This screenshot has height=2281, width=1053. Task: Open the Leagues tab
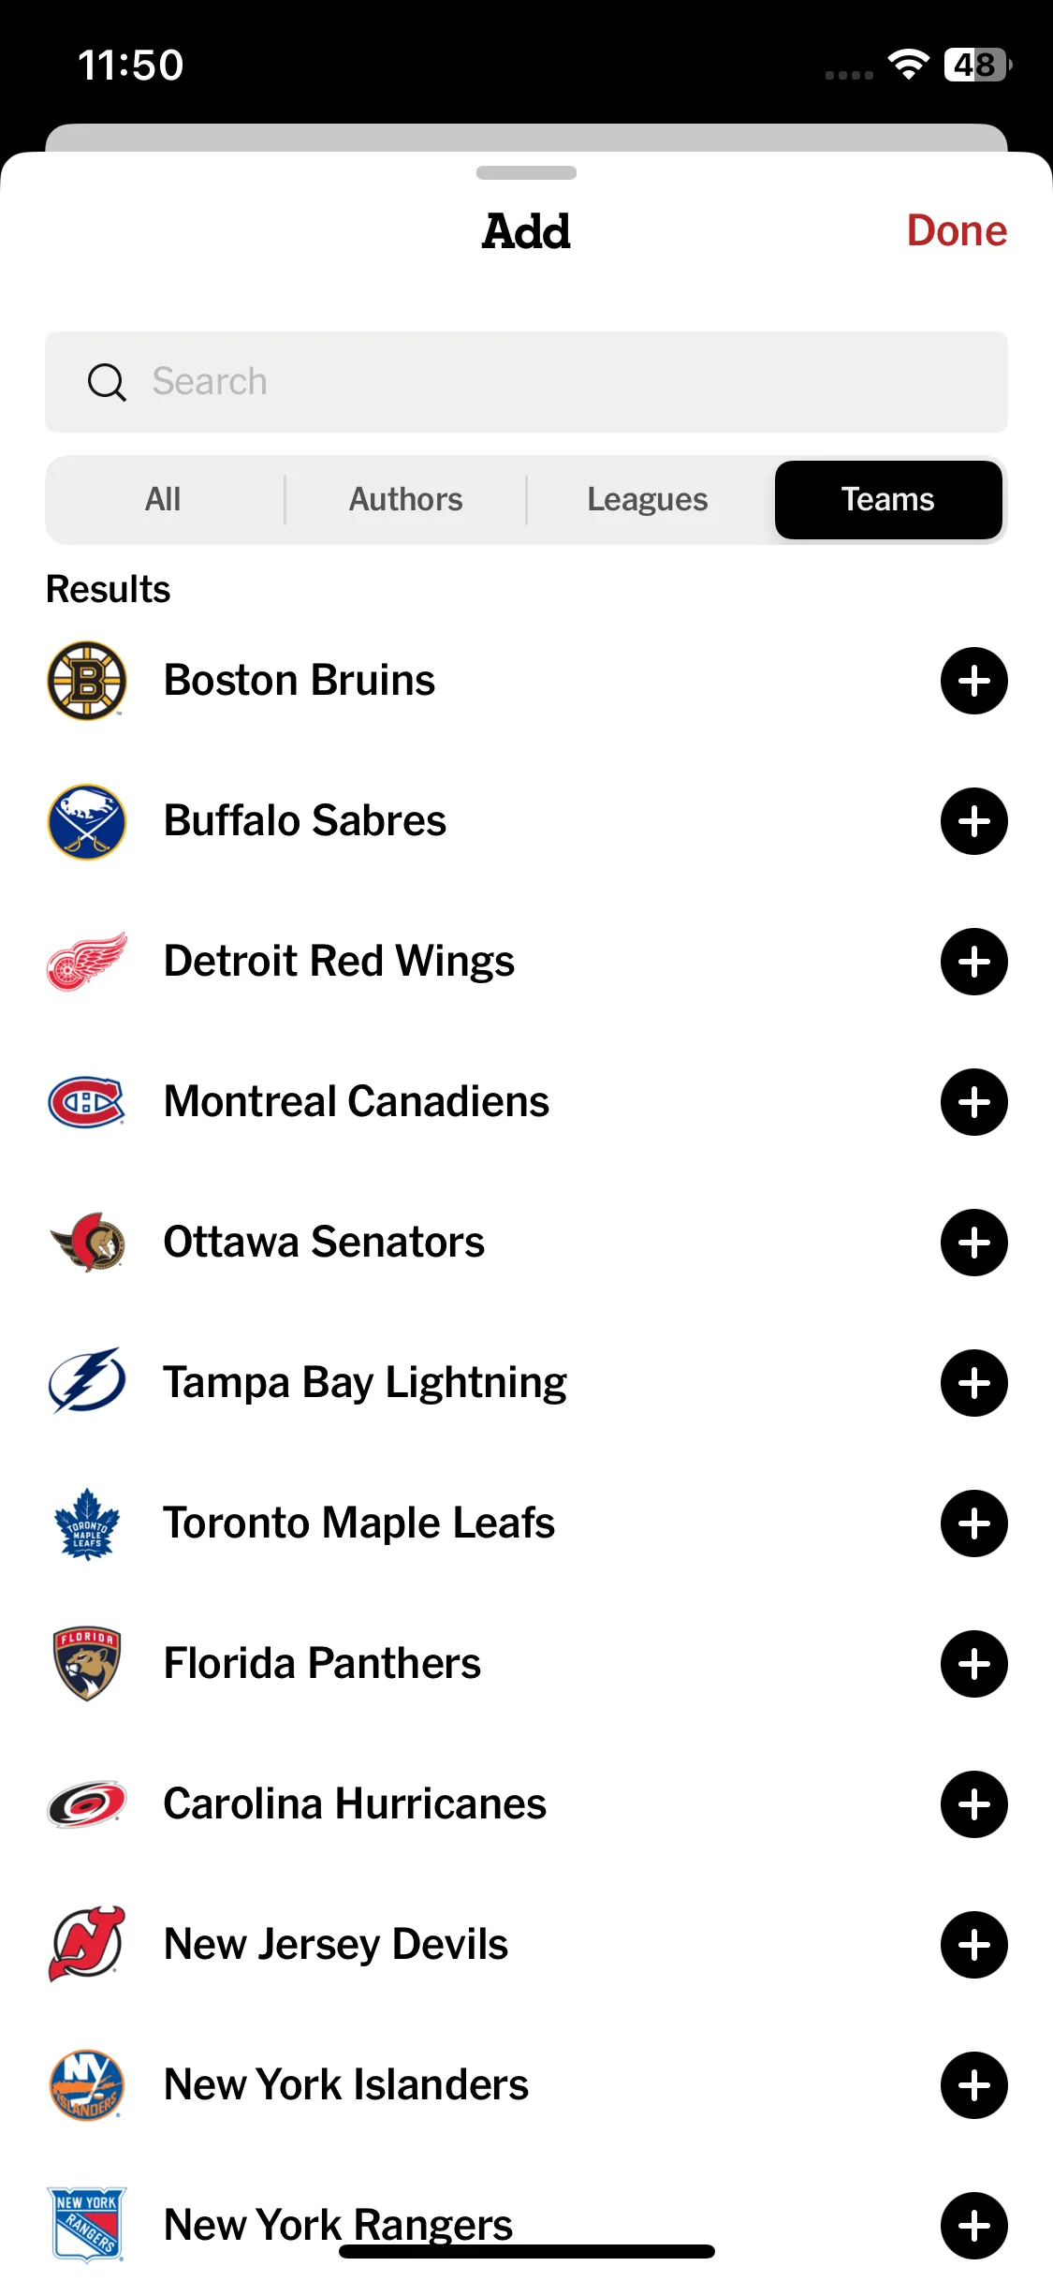click(648, 500)
